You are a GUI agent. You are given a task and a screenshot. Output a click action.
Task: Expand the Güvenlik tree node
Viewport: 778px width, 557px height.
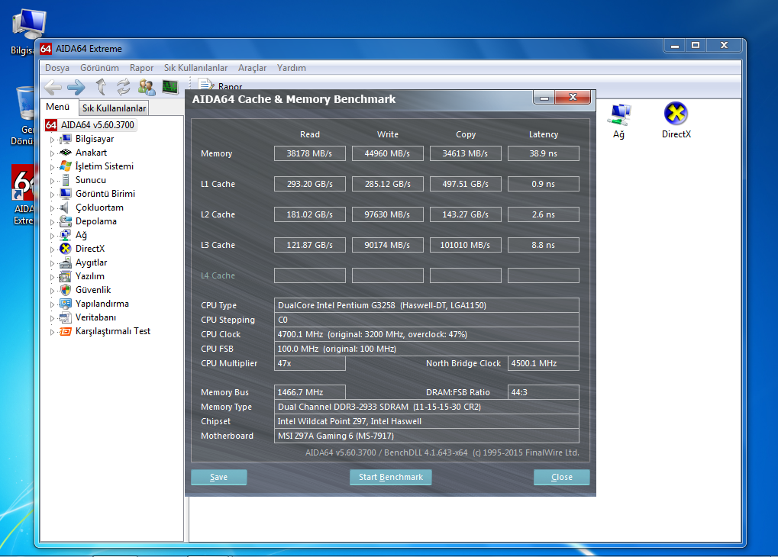coord(52,291)
